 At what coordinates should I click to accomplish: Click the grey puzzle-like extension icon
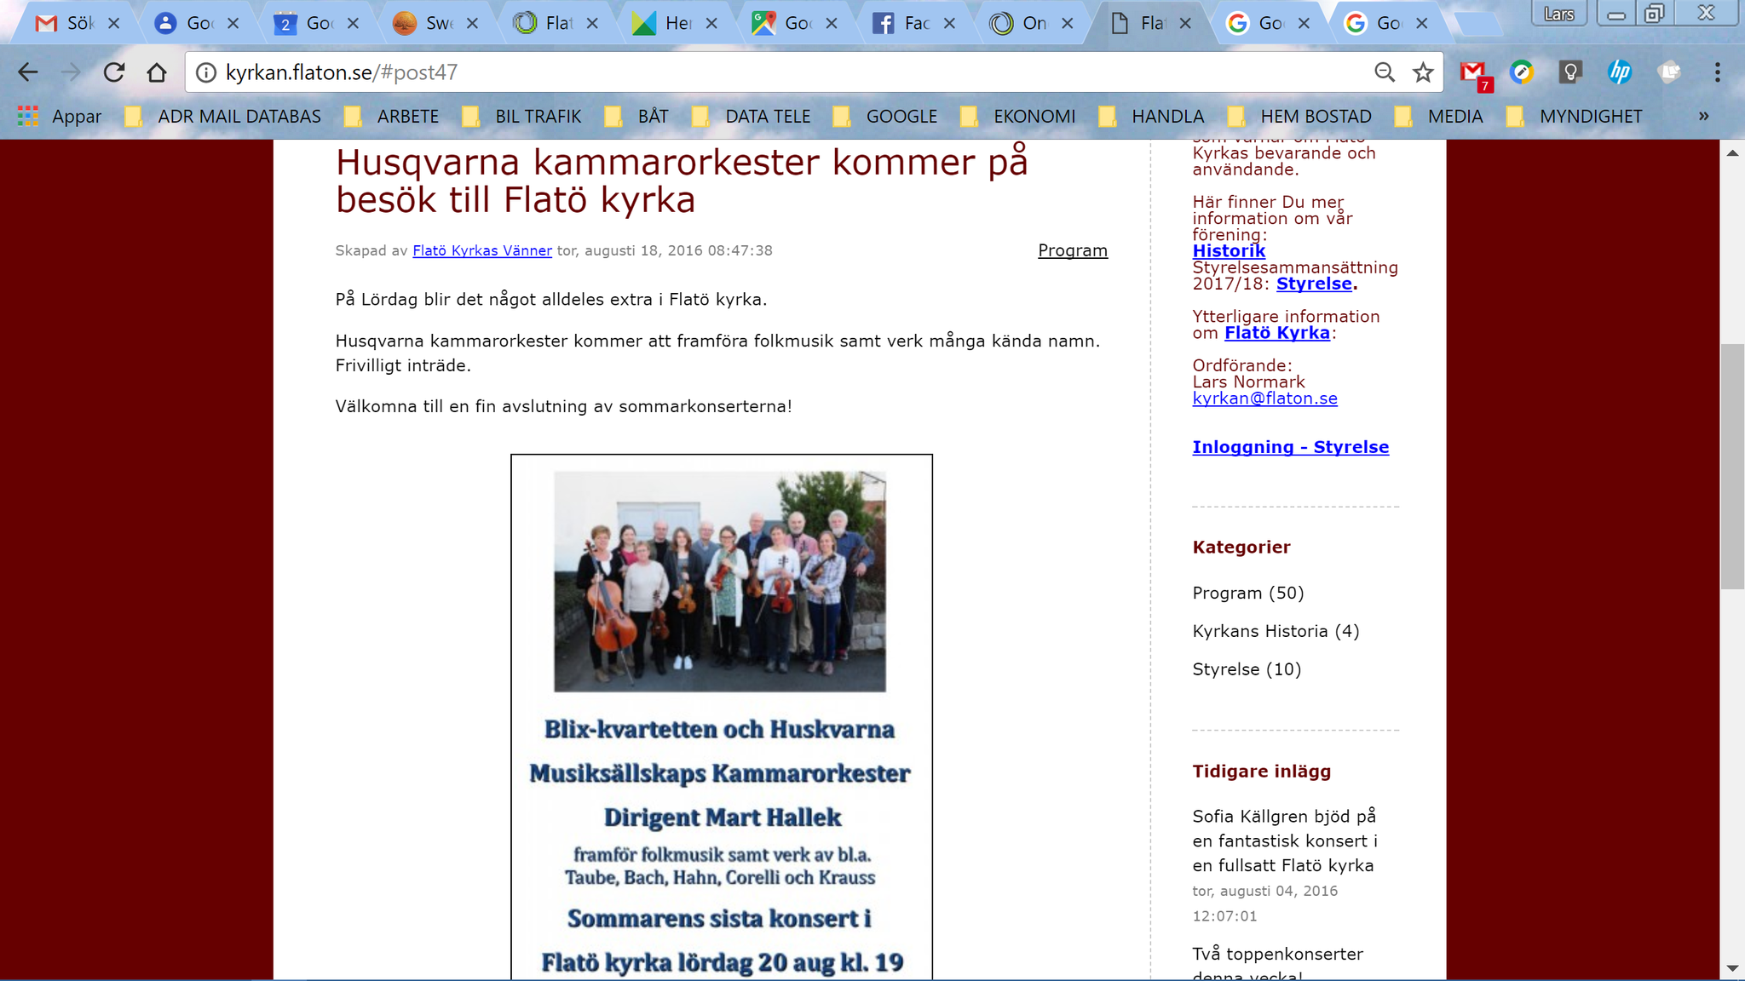click(x=1668, y=72)
